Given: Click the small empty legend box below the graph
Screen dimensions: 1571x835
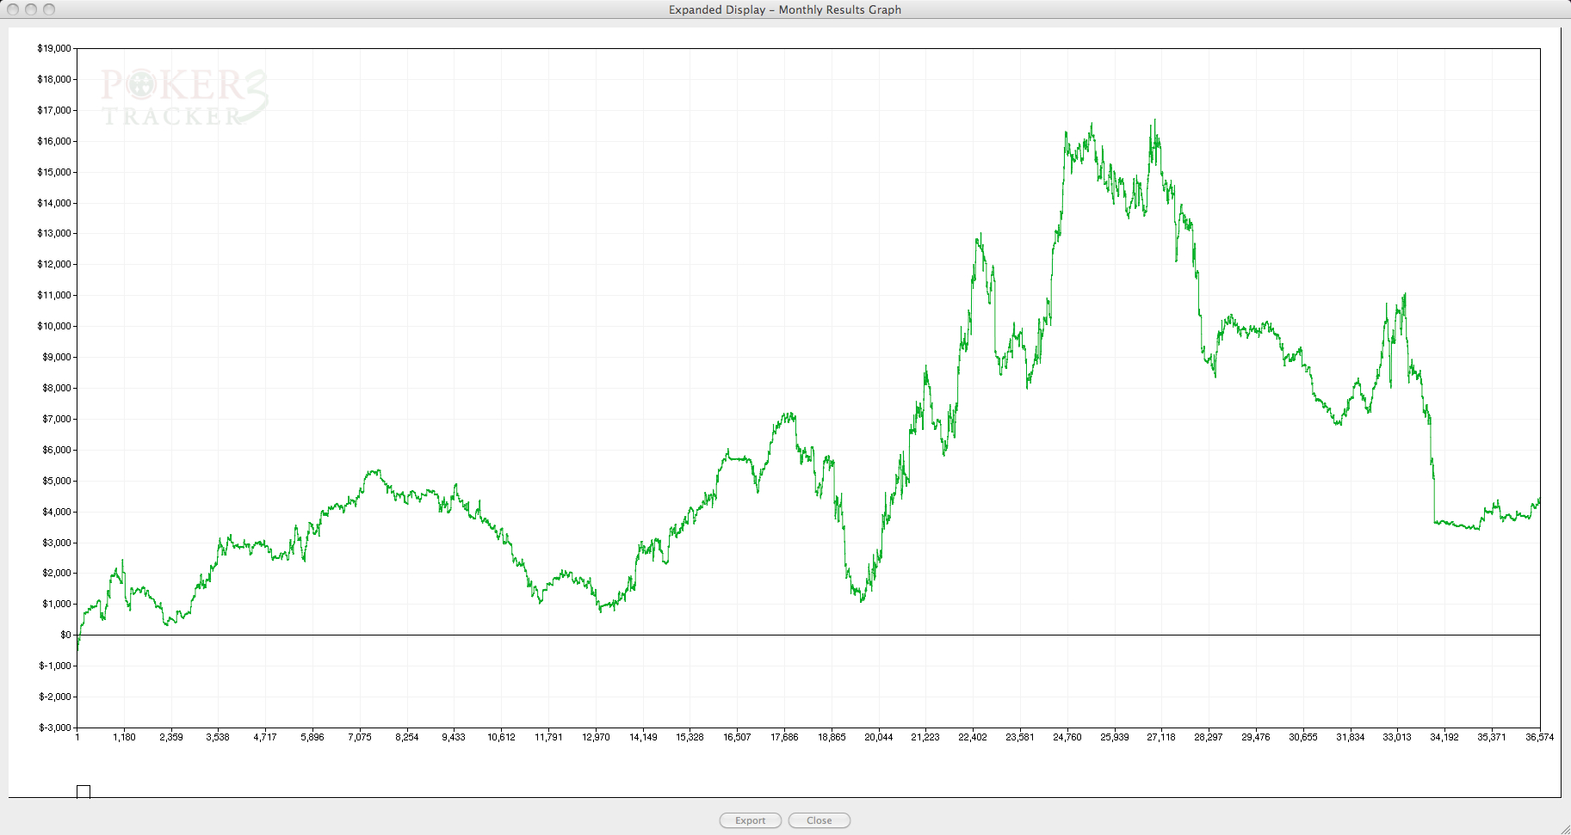Looking at the screenshot, I should click(83, 791).
